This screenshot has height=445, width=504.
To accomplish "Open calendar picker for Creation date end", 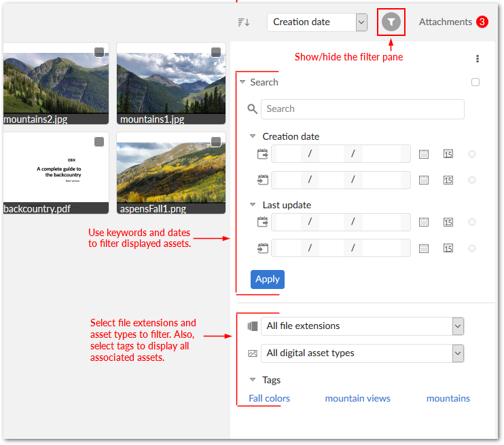I will click(424, 180).
